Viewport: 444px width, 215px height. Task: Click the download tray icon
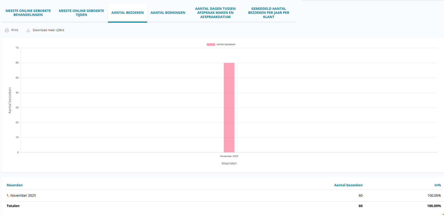point(28,30)
